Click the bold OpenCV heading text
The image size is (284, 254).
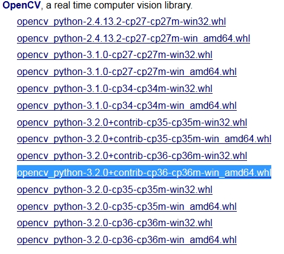(x=22, y=5)
